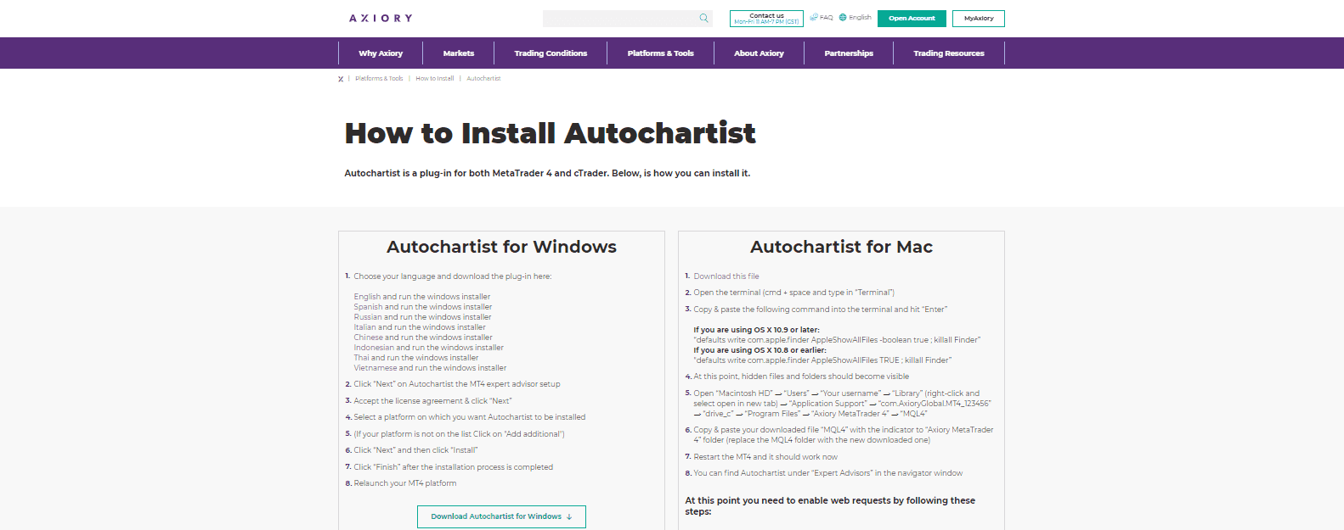Viewport: 1344px width, 530px height.
Task: Click the FAQ chat-bubble icon
Action: [814, 17]
